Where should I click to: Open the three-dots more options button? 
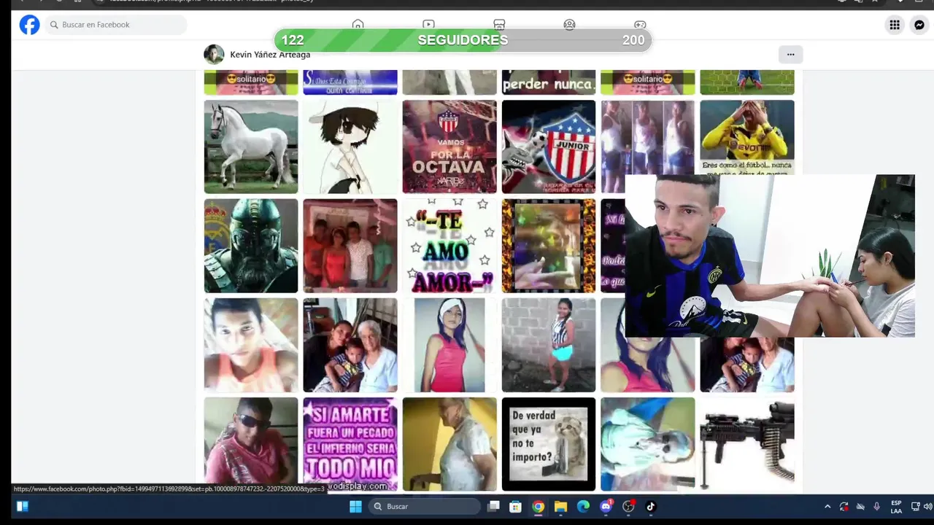coord(790,55)
